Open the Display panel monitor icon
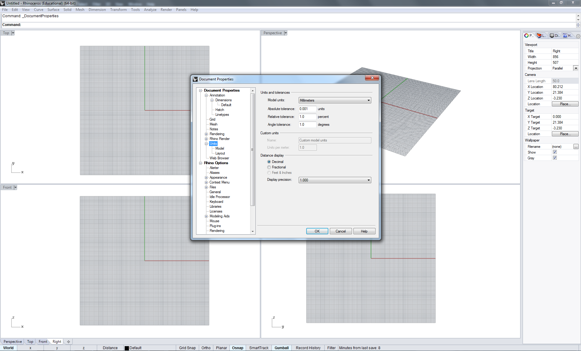Image resolution: width=581 pixels, height=351 pixels. click(x=552, y=36)
